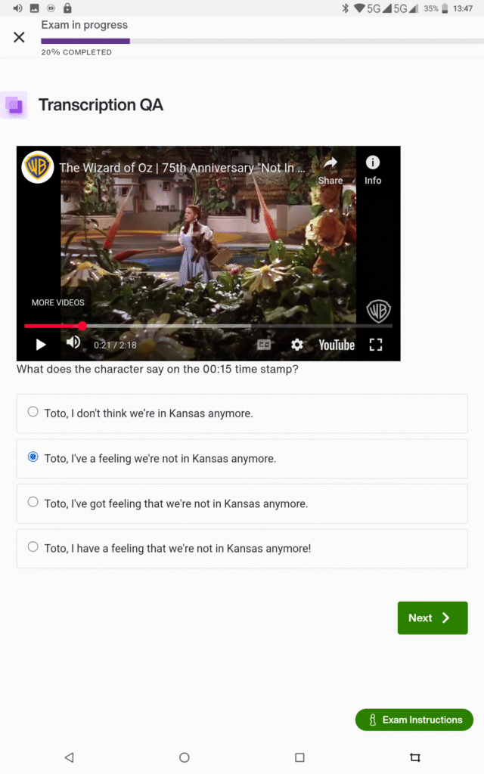Close the exam with the X icon

pyautogui.click(x=19, y=37)
